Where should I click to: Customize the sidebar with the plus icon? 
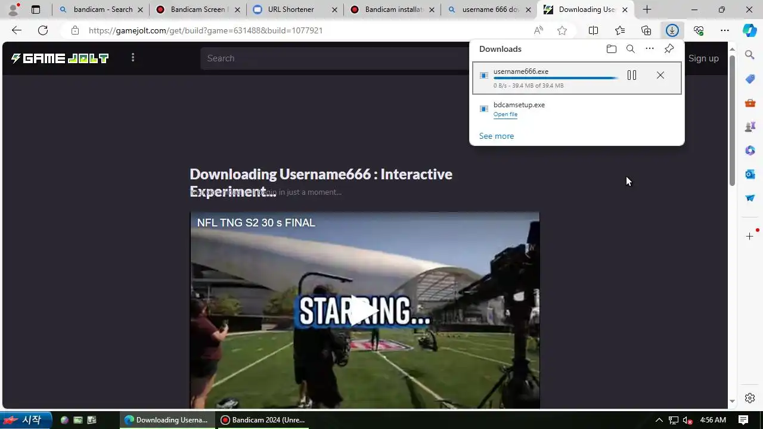point(750,237)
